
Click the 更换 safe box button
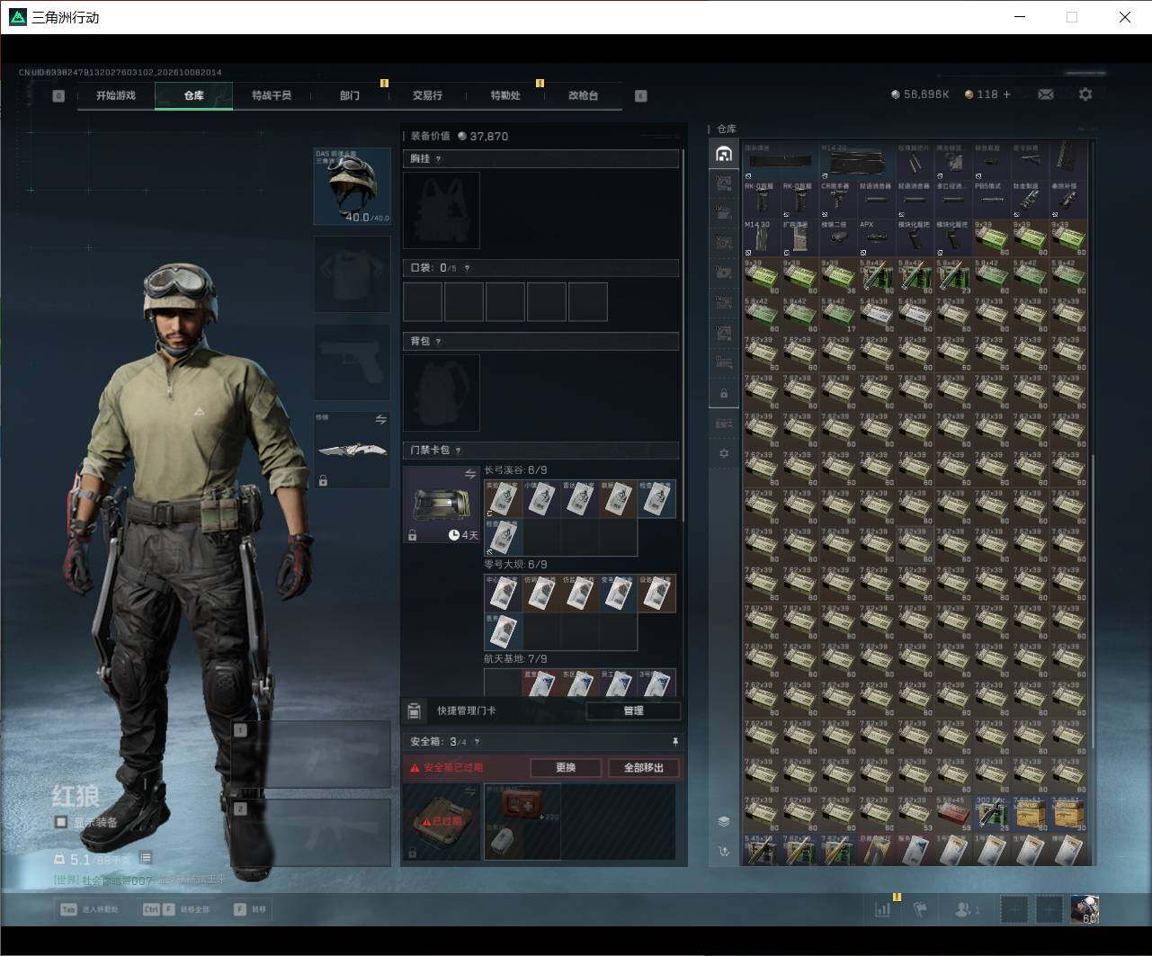click(x=566, y=768)
